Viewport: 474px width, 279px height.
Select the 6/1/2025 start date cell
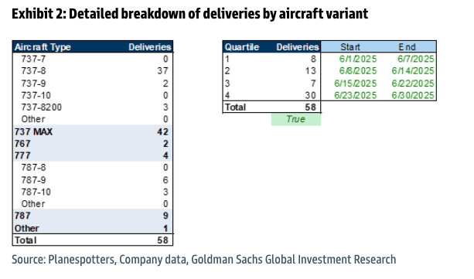358,59
